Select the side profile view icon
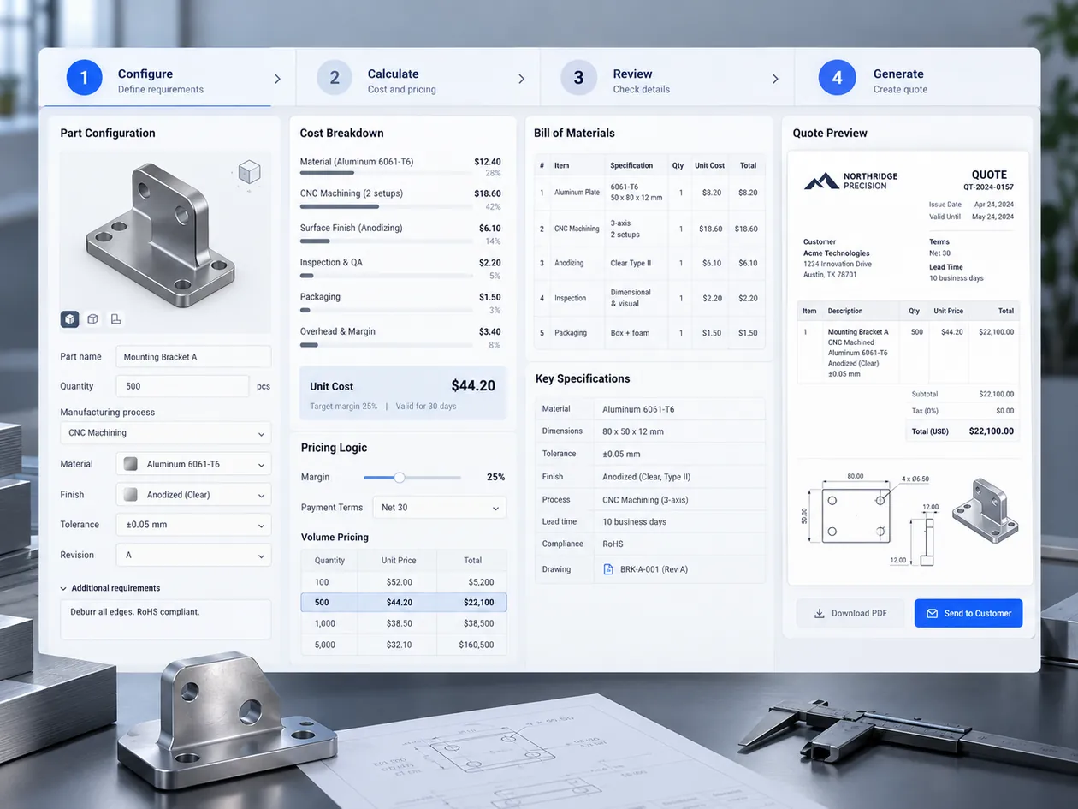Image resolution: width=1078 pixels, height=809 pixels. click(115, 319)
